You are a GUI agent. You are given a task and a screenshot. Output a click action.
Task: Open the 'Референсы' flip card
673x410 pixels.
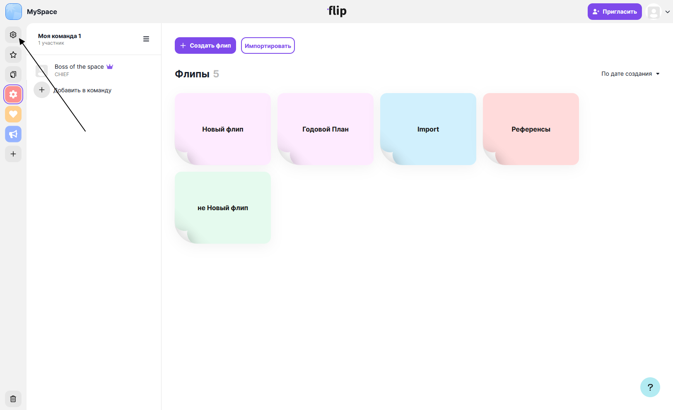[531, 129]
